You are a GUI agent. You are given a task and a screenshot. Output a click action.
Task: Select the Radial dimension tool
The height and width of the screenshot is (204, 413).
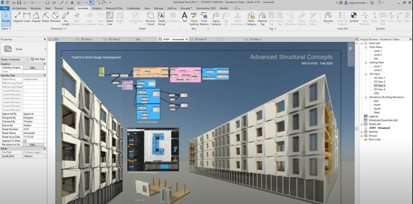pyautogui.click(x=45, y=17)
